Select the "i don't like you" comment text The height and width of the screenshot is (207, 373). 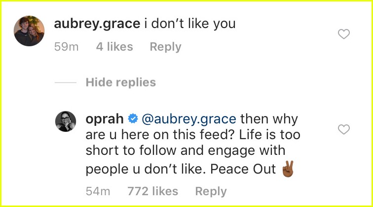coord(190,24)
